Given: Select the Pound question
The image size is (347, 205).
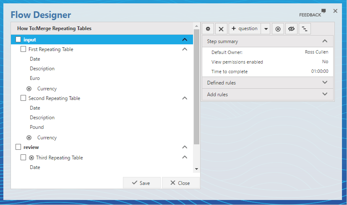Looking at the screenshot, I should pyautogui.click(x=37, y=127).
